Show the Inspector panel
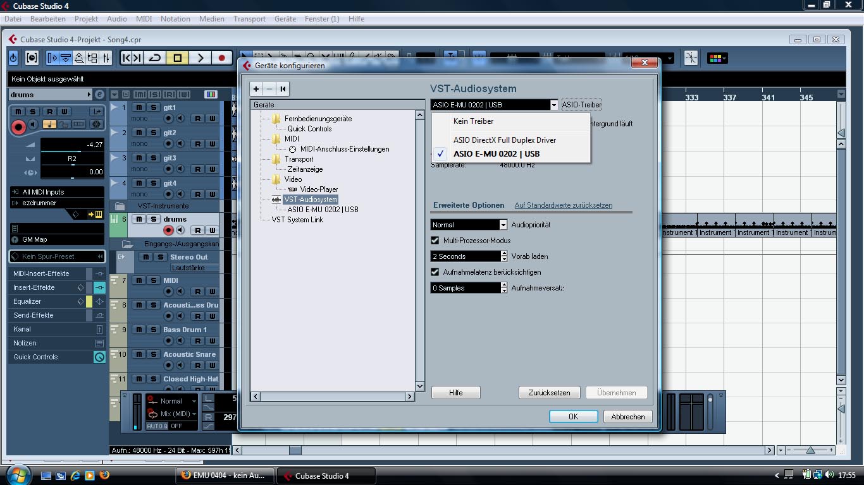 pos(52,58)
